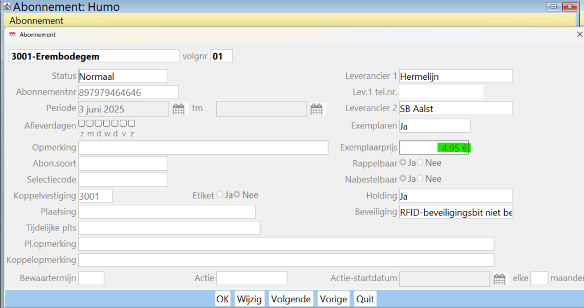This screenshot has height=308, width=584.
Task: Click the green-highlighted Exemplaarprijs field
Action: pyautogui.click(x=434, y=148)
